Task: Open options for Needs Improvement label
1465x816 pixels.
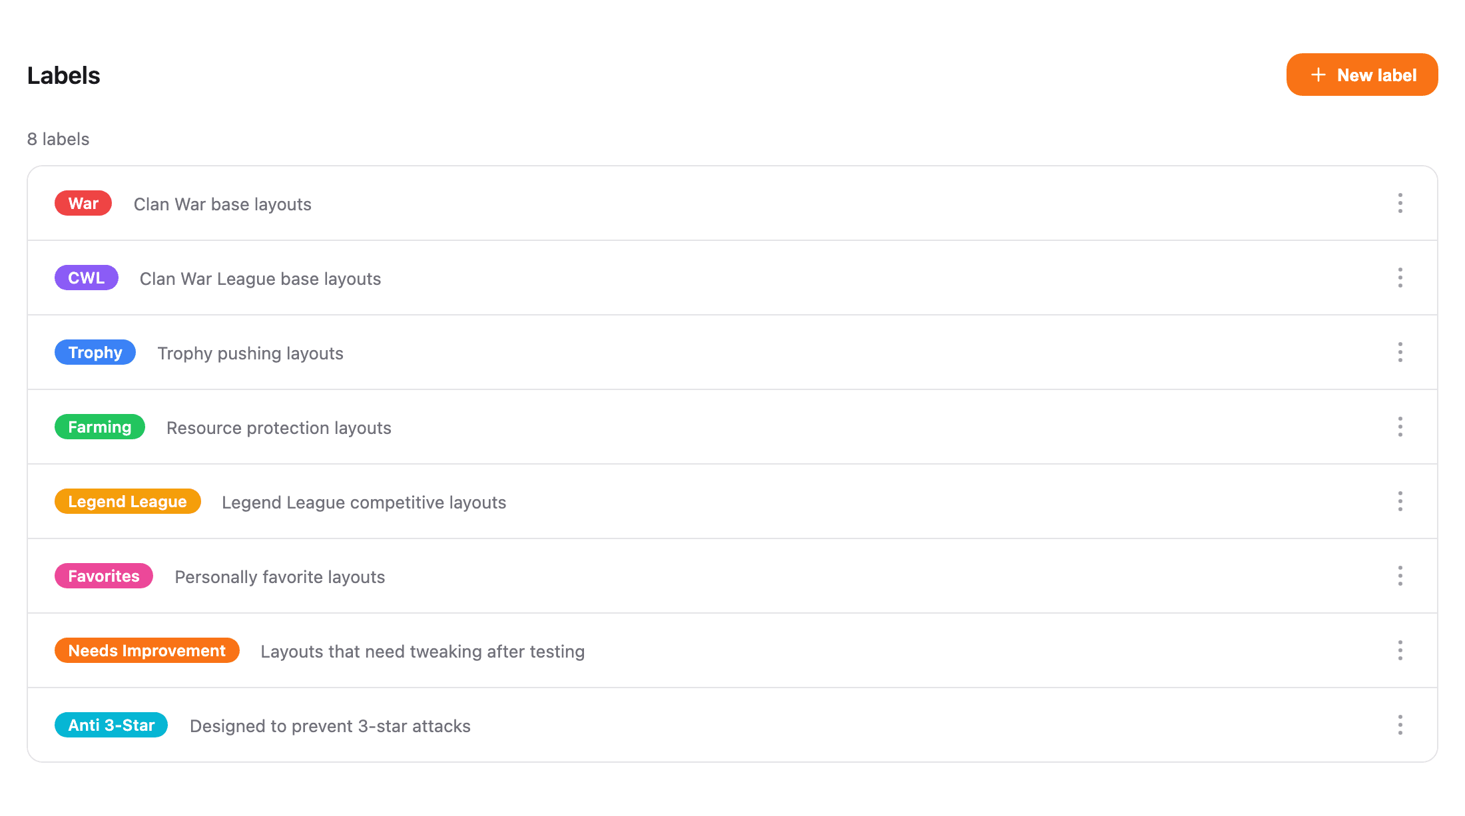Action: (1400, 650)
